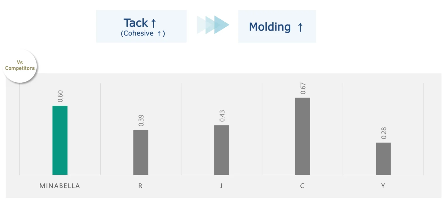The width and height of the screenshot is (446, 203).
Task: Click the 0.67 value label
Action: 303,88
